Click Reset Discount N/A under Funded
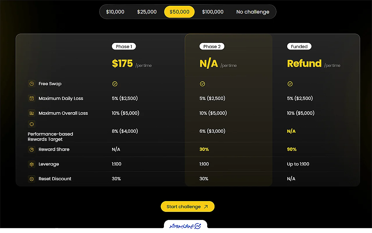This screenshot has width=372, height=233. coord(291,179)
